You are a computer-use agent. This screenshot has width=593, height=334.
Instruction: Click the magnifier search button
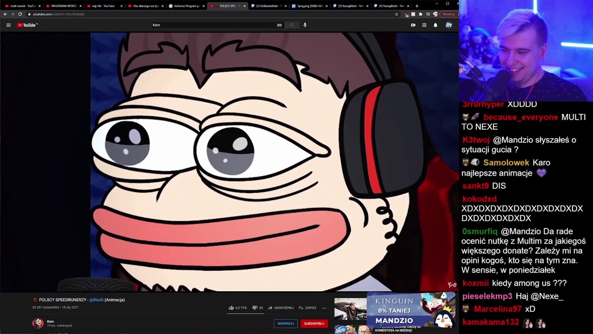tap(291, 25)
